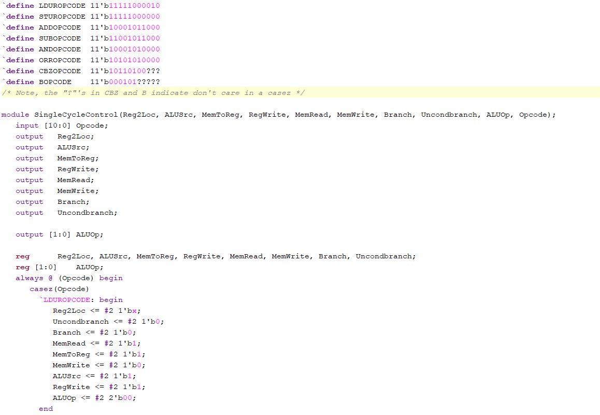Image resolution: width=600 pixels, height=415 pixels.
Task: Click the output Reg2Loc declaration
Action: pyautogui.click(x=55, y=136)
